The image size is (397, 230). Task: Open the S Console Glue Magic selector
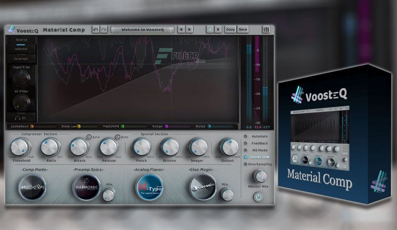pos(203,187)
